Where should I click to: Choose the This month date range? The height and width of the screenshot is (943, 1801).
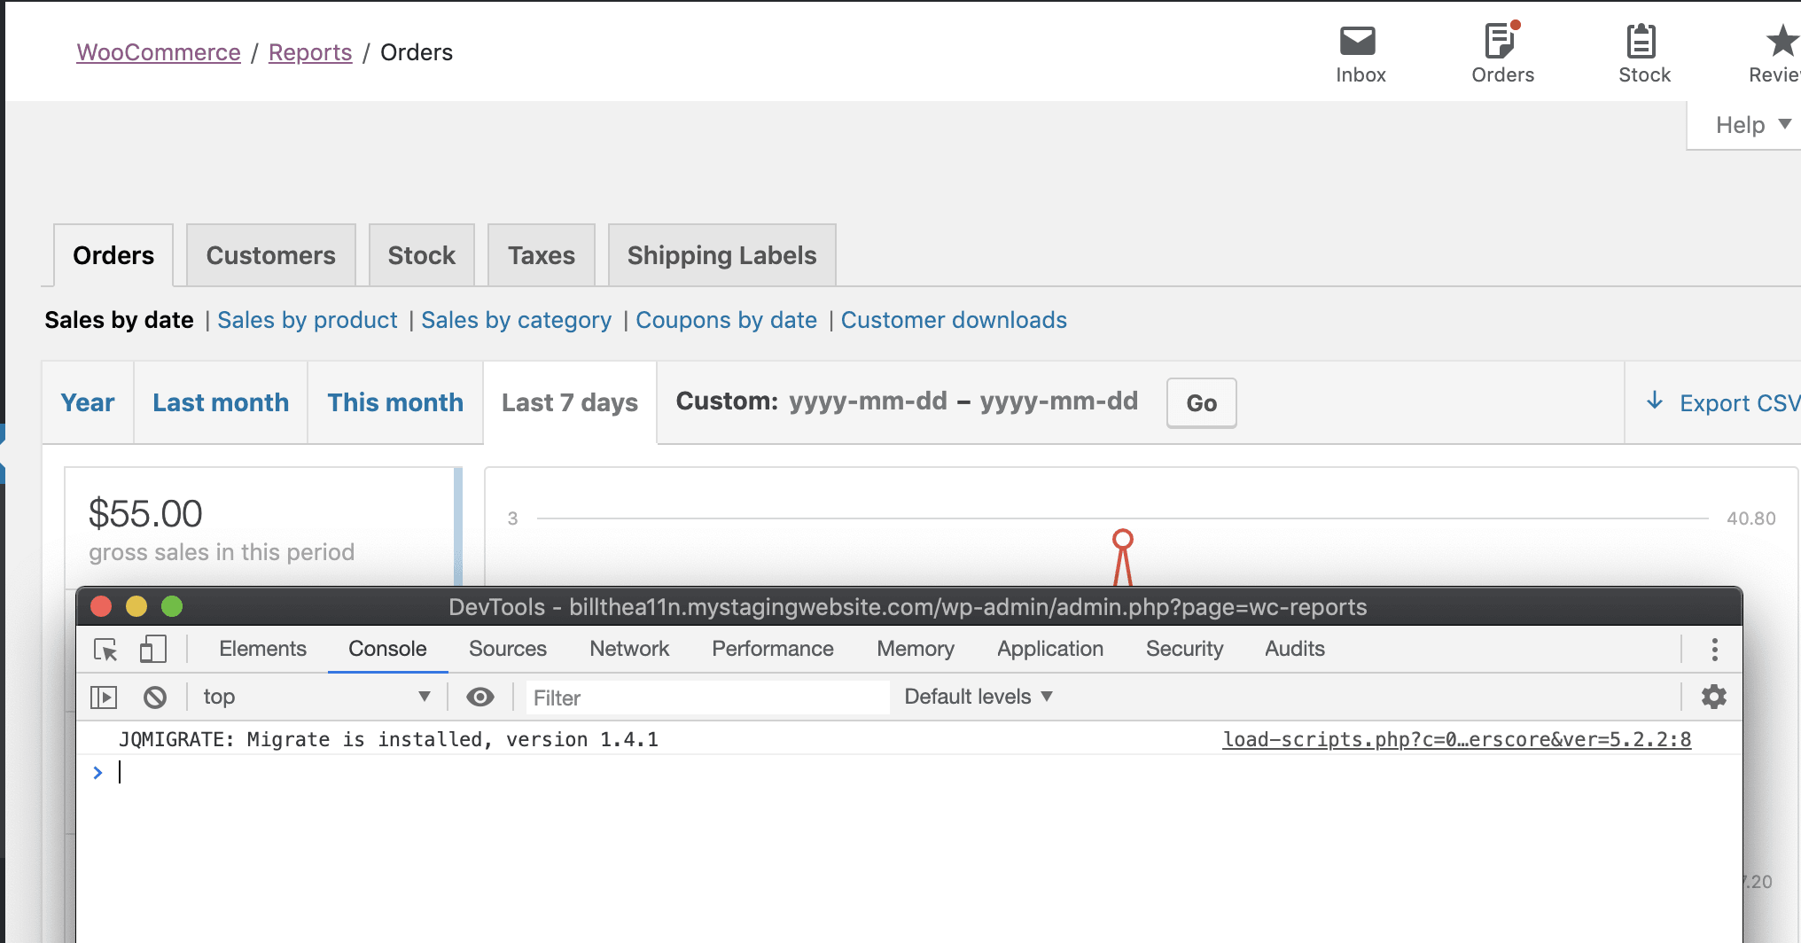click(x=395, y=402)
